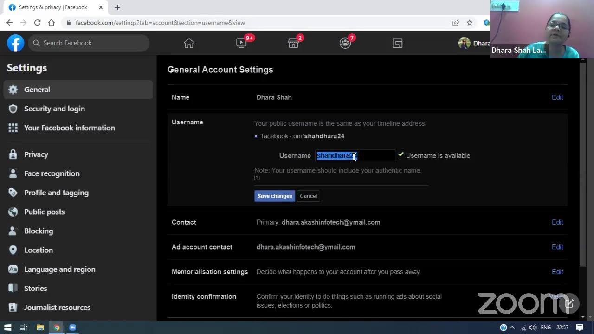Open notification center icon

point(580,328)
